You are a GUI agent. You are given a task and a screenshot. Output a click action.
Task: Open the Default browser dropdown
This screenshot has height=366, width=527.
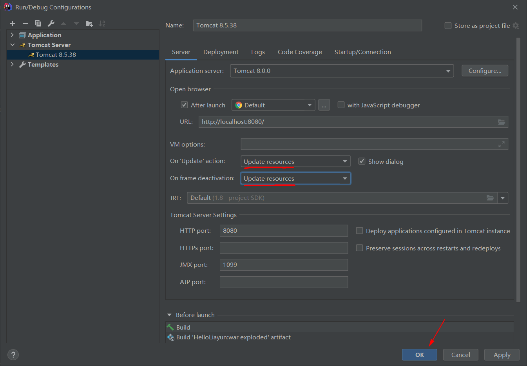[273, 105]
